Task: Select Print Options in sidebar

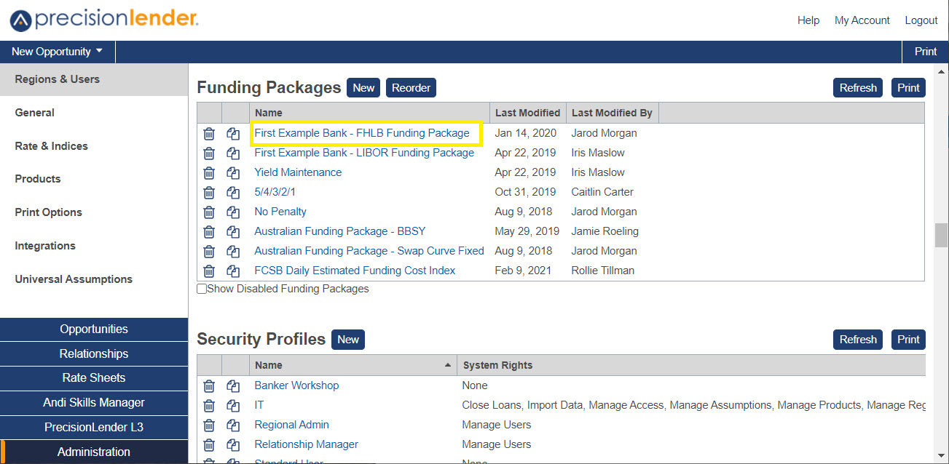Action: point(94,212)
